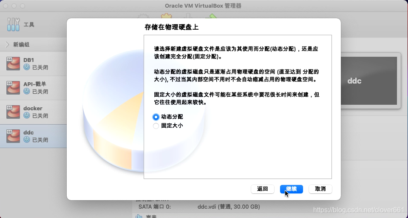
Task: Click the green arrow start toolbar icon
Action: pos(212,16)
